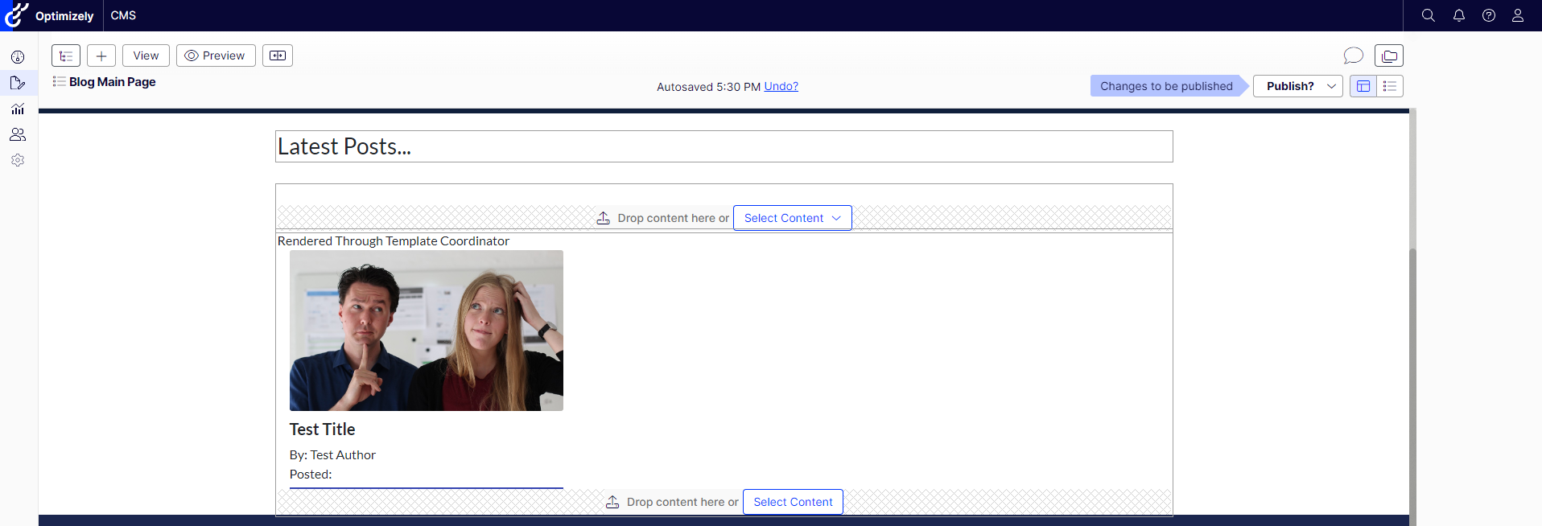The width and height of the screenshot is (1542, 526).
Task: Click the Latest Posts heading field
Action: pos(724,146)
